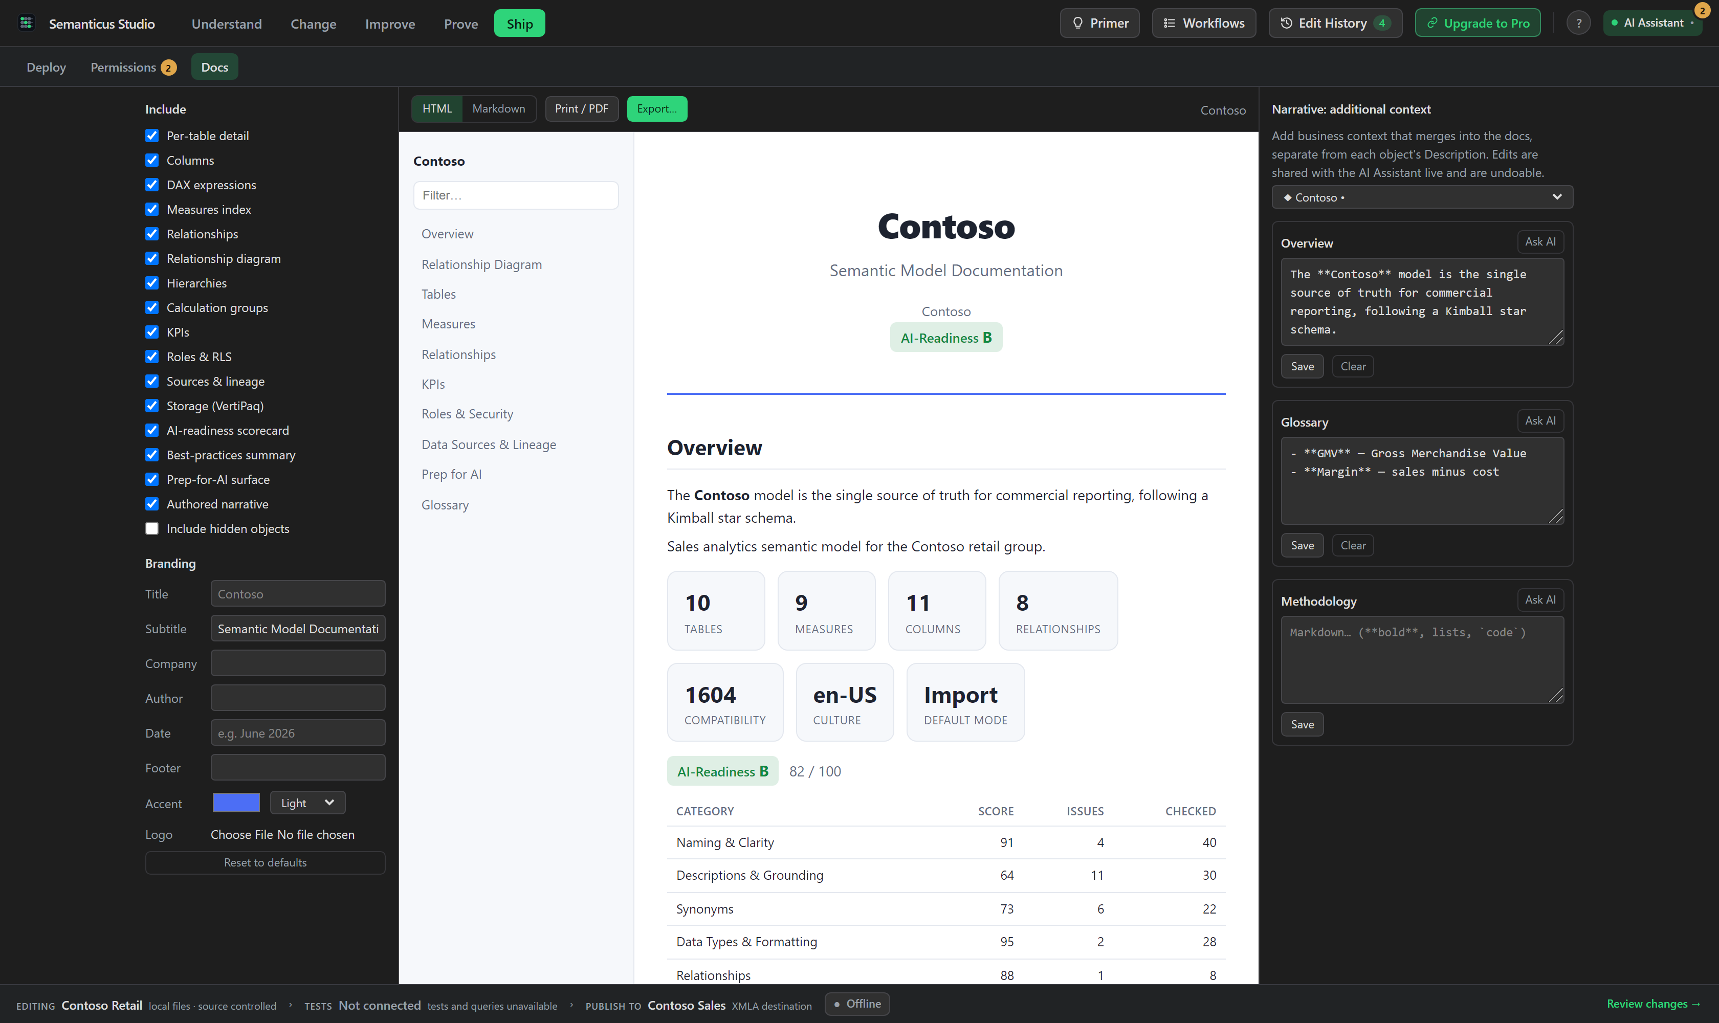Jump to Prep for AI section
Screen dimensions: 1719x1023
pyautogui.click(x=451, y=474)
